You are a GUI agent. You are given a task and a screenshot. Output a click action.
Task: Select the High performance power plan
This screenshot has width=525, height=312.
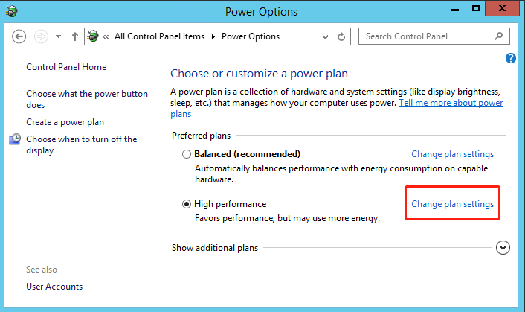pyautogui.click(x=187, y=204)
